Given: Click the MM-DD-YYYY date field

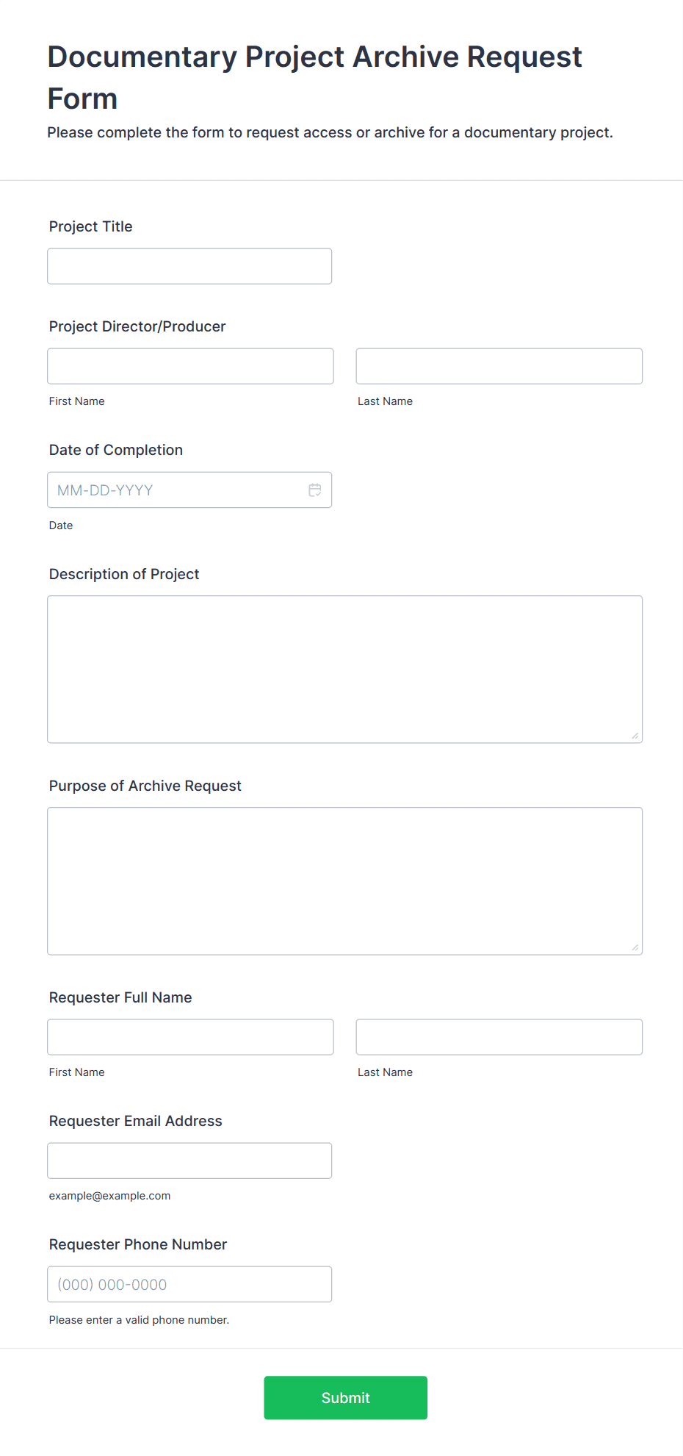Looking at the screenshot, I should (176, 490).
